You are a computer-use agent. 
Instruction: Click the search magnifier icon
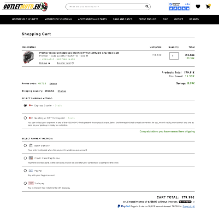pyautogui.click(x=147, y=6)
